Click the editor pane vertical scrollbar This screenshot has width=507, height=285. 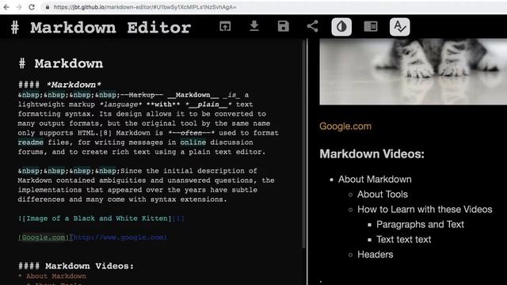[304, 144]
